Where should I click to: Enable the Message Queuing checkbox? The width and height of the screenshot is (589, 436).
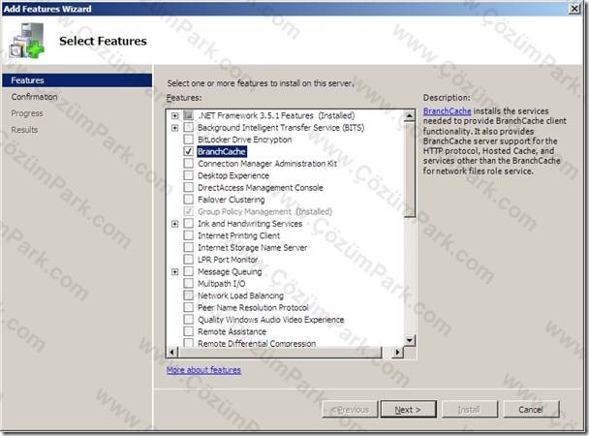[189, 271]
